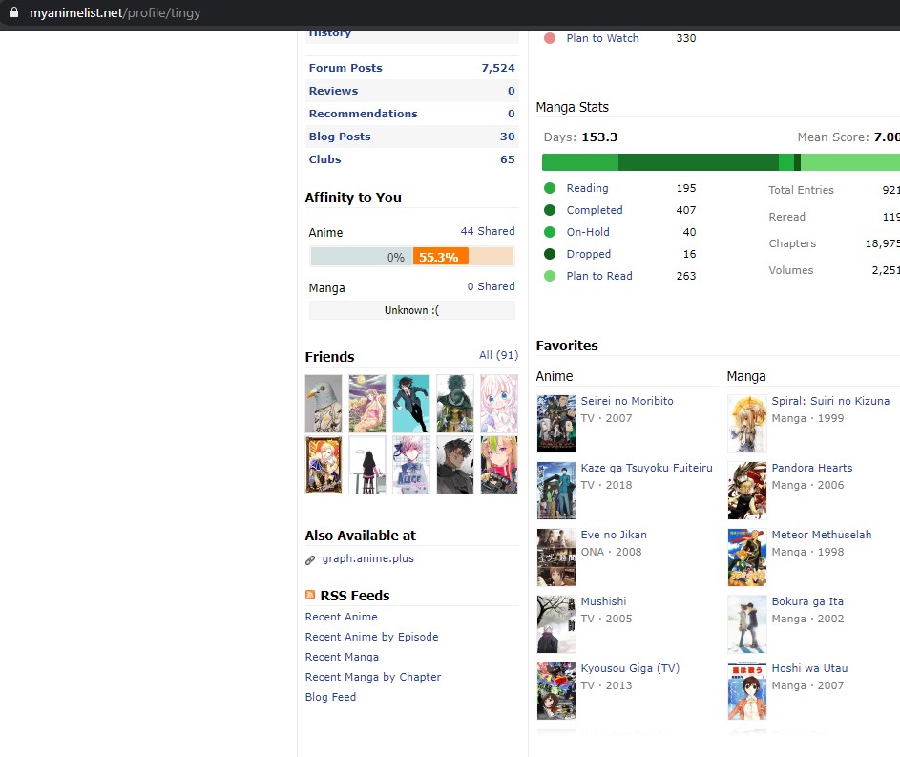Open the pigeon-head friend avatar
This screenshot has width=900, height=757.
(324, 404)
